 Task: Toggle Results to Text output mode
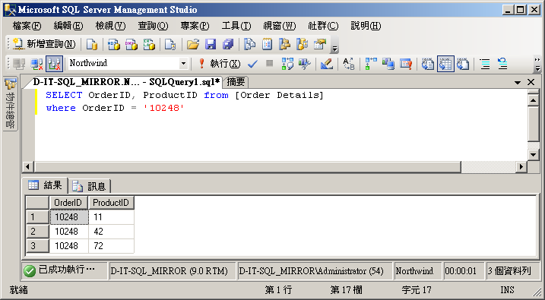(x=428, y=64)
